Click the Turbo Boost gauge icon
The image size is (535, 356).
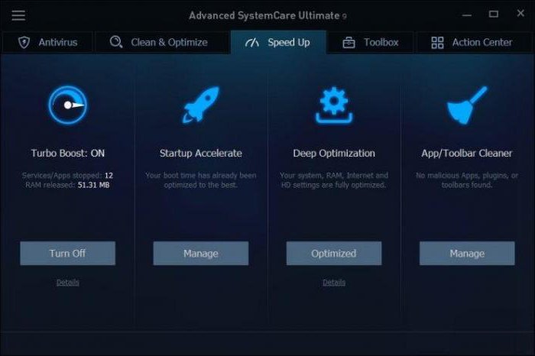[67, 105]
